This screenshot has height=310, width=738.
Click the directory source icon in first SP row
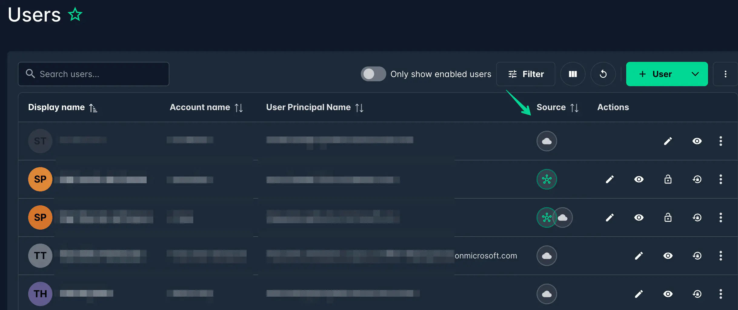point(547,179)
